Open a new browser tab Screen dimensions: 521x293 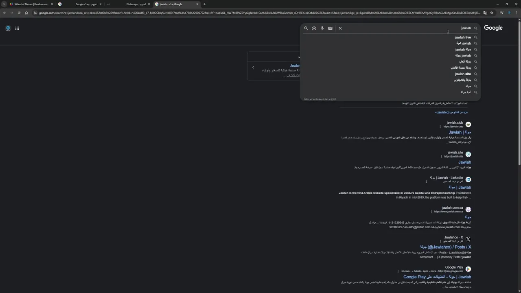click(204, 4)
